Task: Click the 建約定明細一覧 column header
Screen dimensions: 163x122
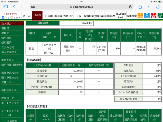Action: tap(71, 65)
